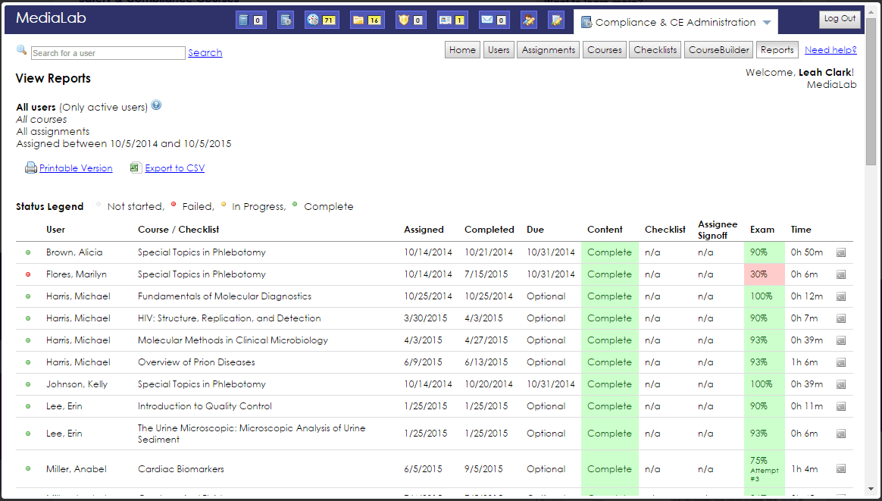Switch to the Courses tab
882x501 pixels.
[x=605, y=49]
